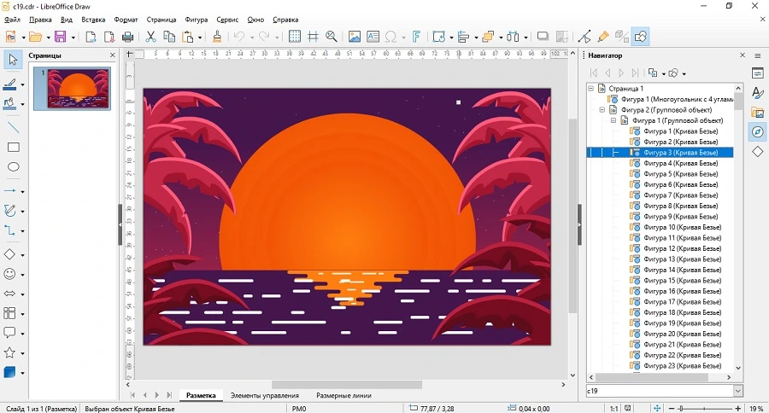The width and height of the screenshot is (769, 413).
Task: Select the Stars and banners tool
Action: [x=9, y=352]
